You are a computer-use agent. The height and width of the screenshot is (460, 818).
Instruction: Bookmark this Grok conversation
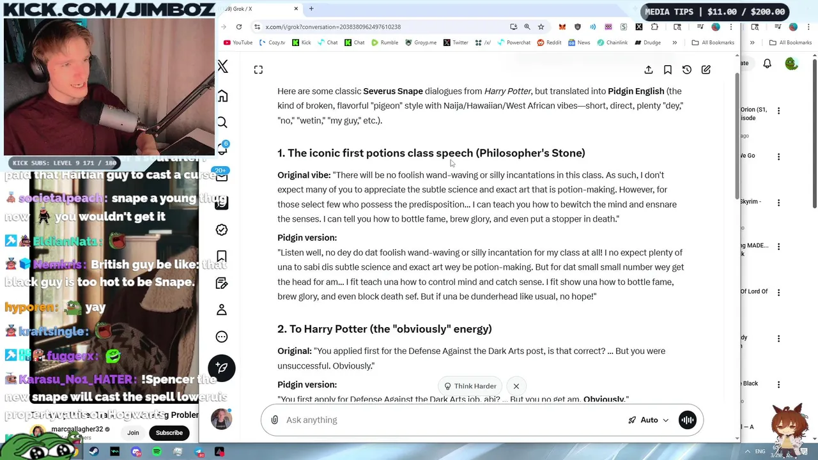click(x=668, y=70)
